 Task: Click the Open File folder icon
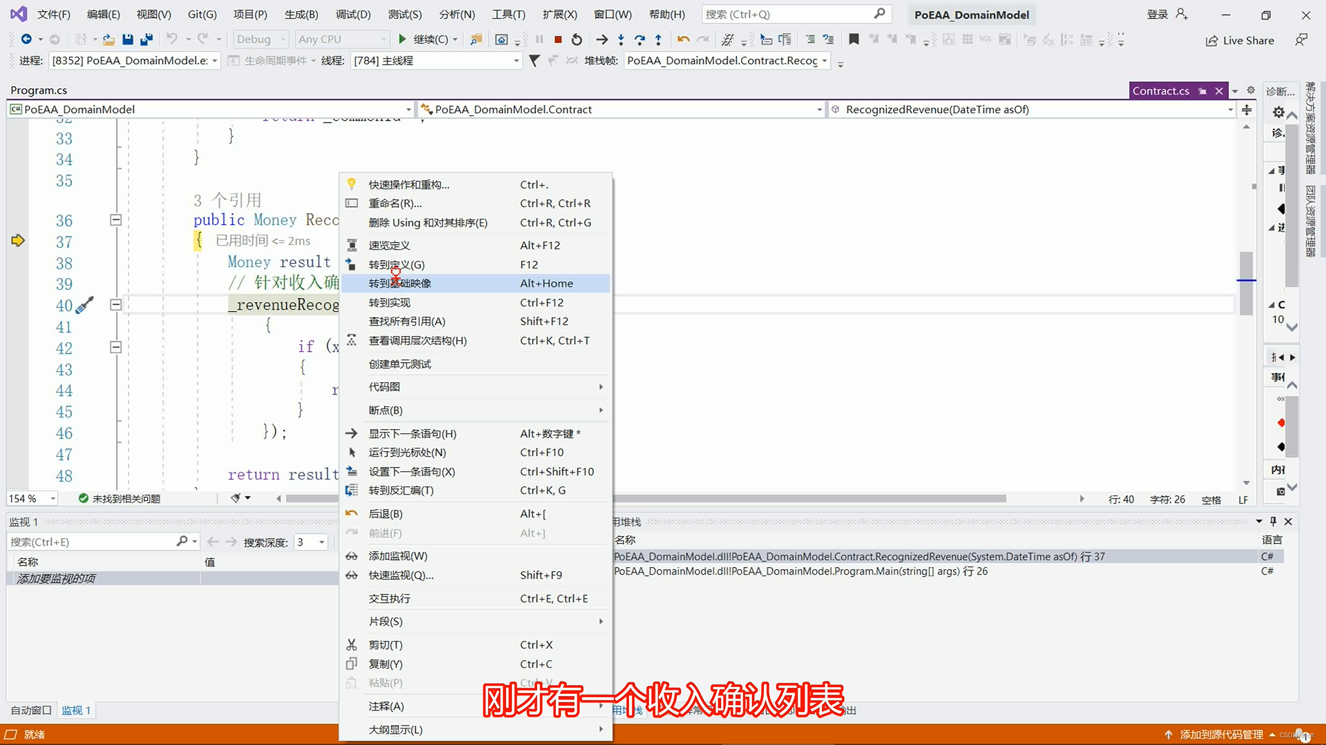coord(108,40)
